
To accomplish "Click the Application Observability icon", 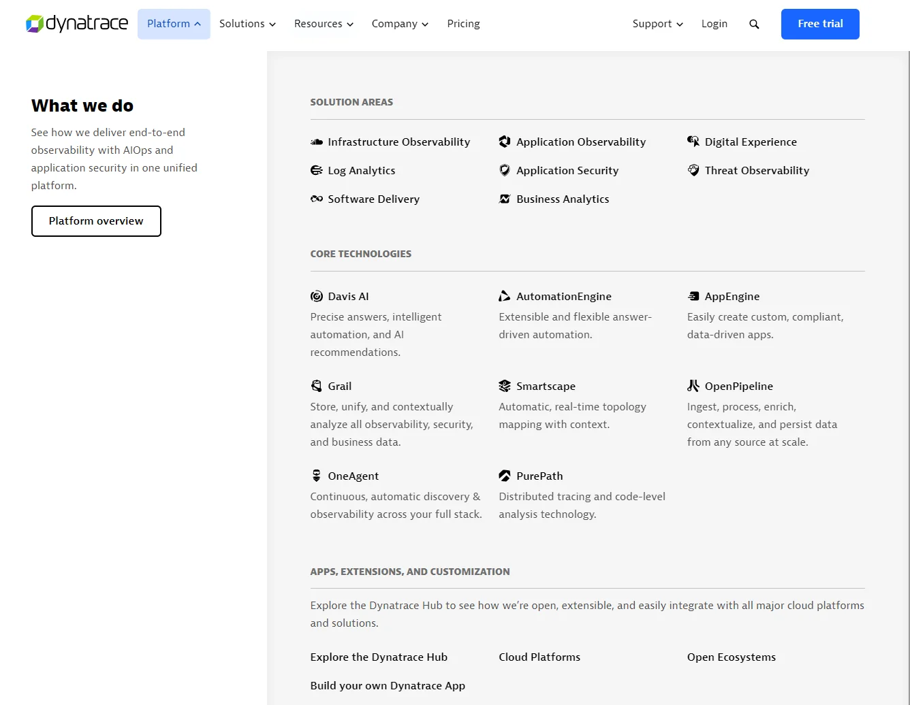I will 505,142.
